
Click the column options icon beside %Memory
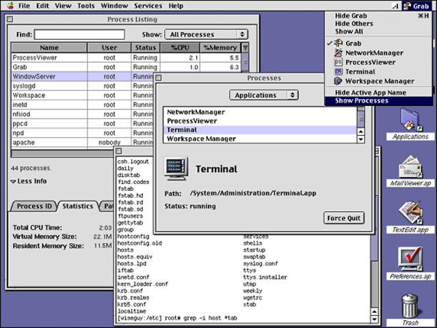point(246,48)
